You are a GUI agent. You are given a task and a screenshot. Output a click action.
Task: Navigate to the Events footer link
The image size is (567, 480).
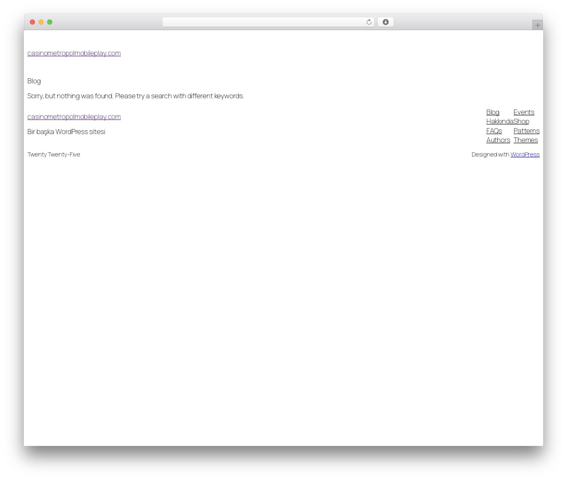[524, 112]
